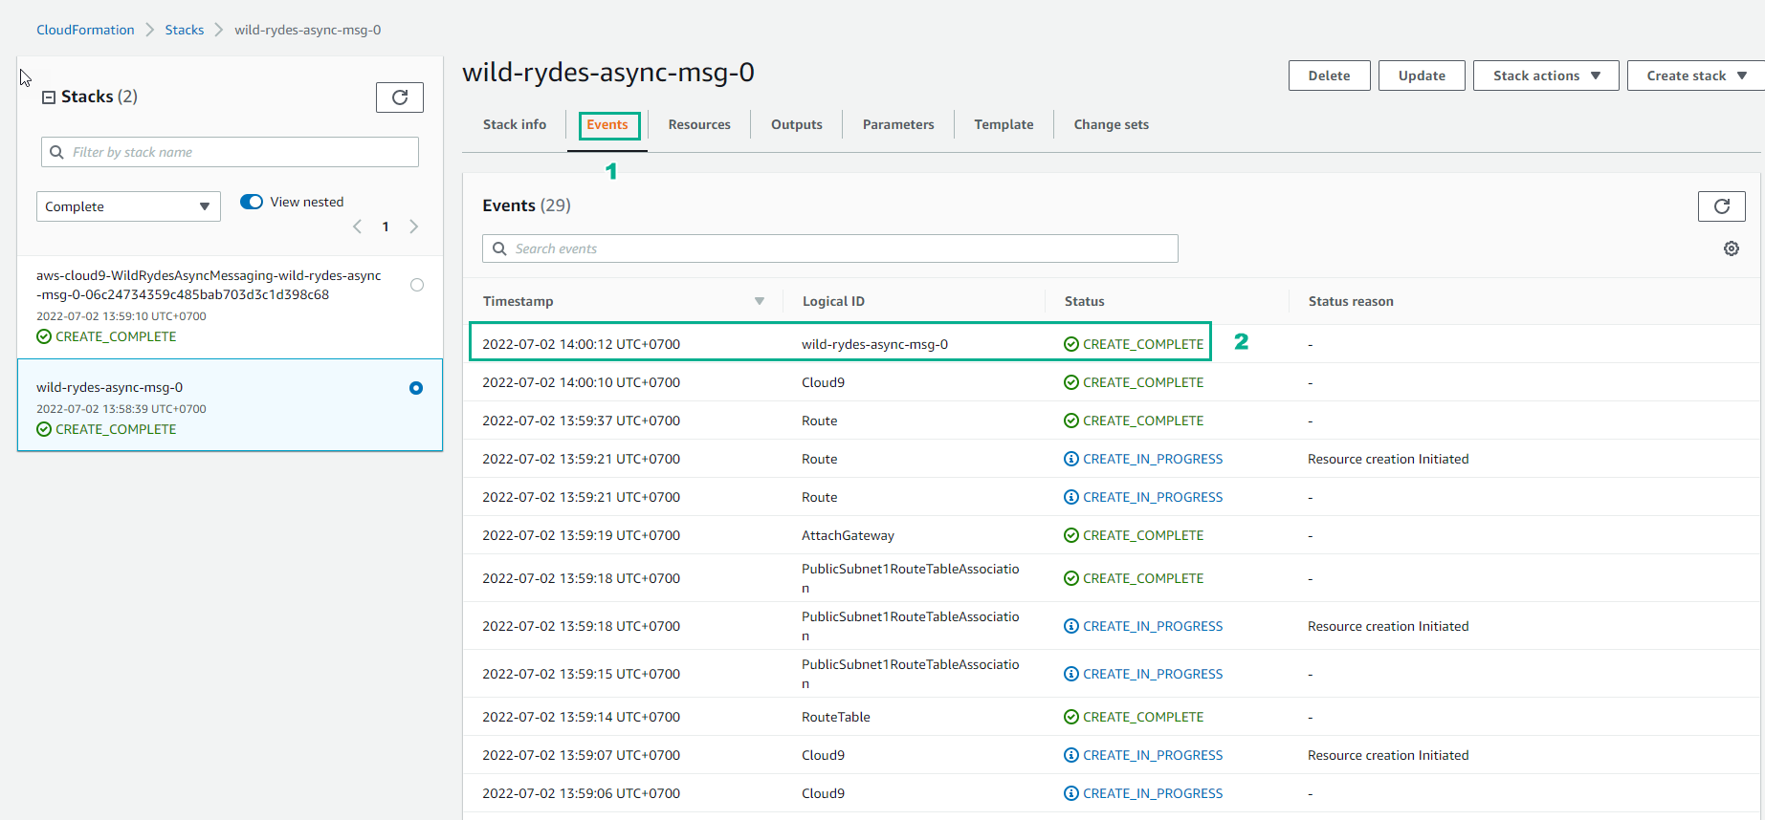Click timestamp 2022-07-02 13:59:07 for Cloud9
The height and width of the screenshot is (820, 1765).
(581, 755)
